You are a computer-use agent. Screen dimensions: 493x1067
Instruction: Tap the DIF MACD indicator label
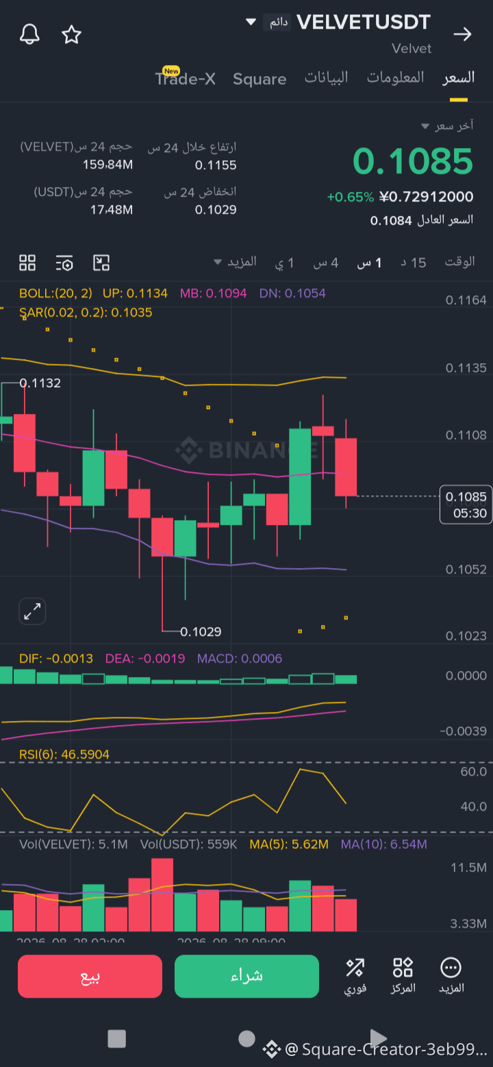click(56, 659)
